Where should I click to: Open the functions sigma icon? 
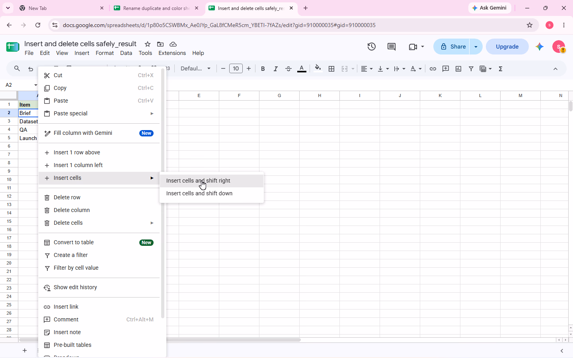tap(501, 69)
